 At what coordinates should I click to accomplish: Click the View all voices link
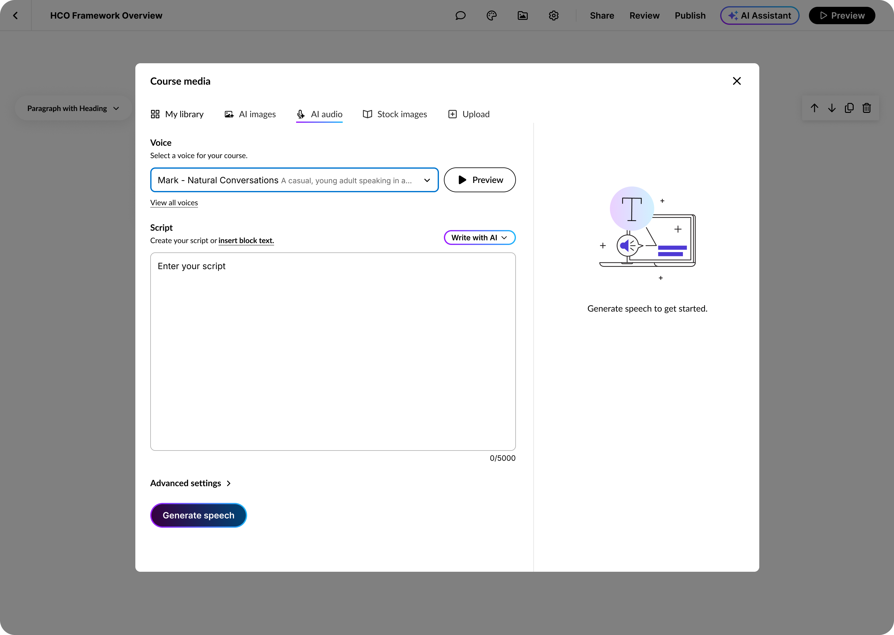pos(174,202)
